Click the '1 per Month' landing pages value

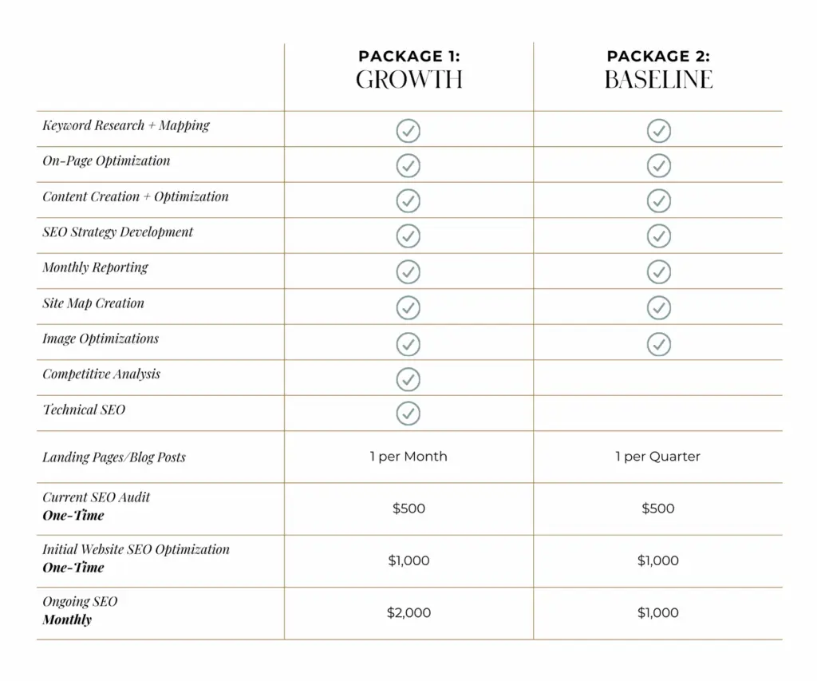408,457
